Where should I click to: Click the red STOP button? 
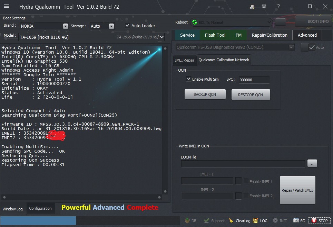point(320,221)
